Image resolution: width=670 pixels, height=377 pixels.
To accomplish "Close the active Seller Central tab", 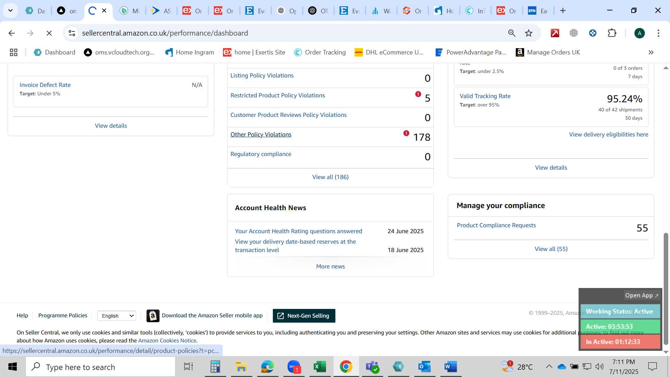I will (104, 11).
